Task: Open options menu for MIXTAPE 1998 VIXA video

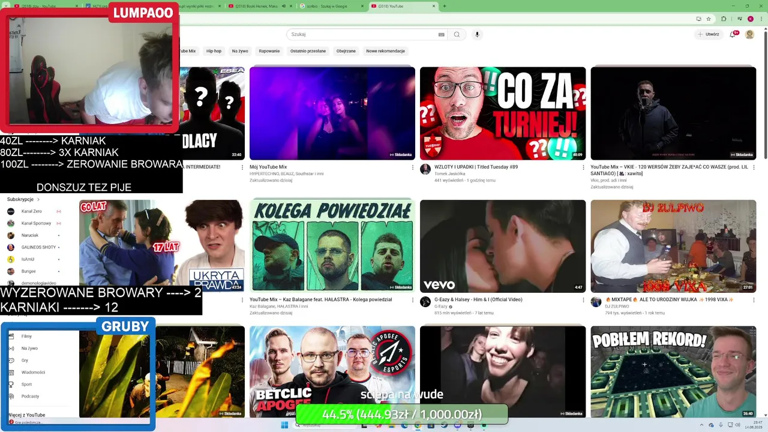Action: pos(754,300)
